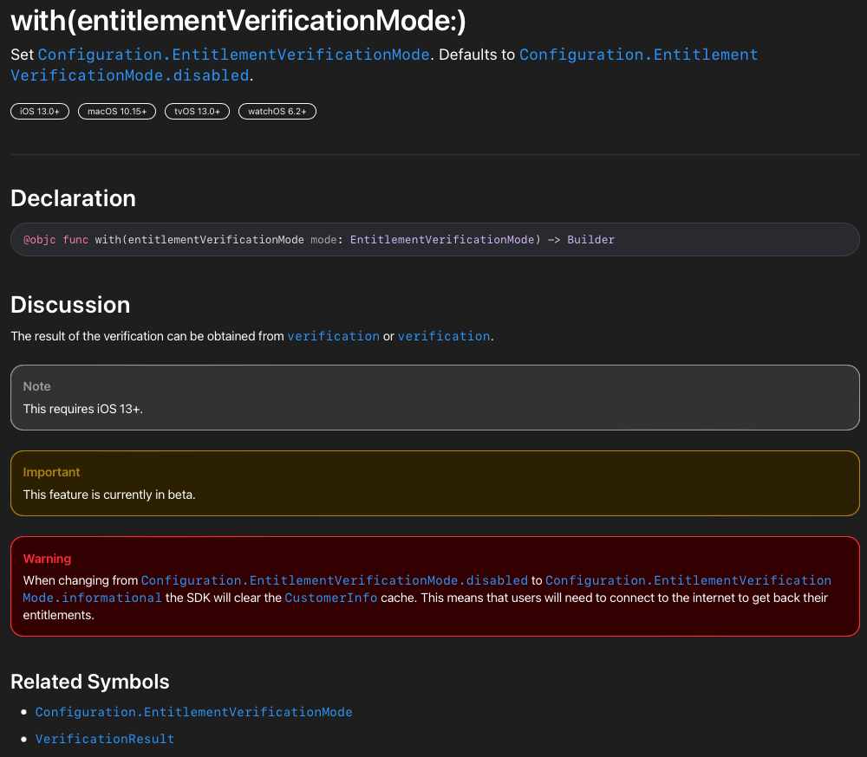The image size is (867, 757).
Task: Click the @objc keyword in the declaration
Action: point(39,239)
